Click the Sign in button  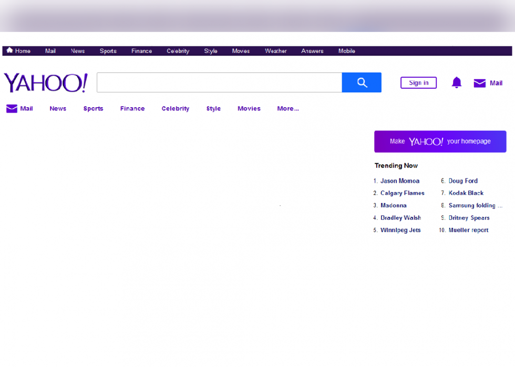418,83
